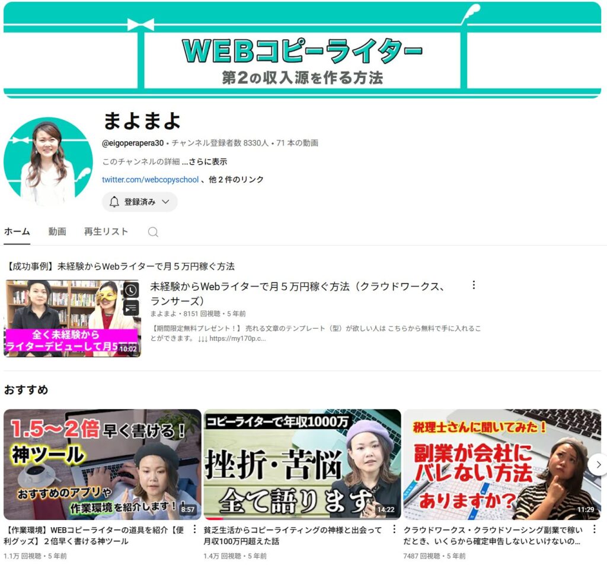
Task: Open the channel search magnifier icon
Action: [152, 232]
